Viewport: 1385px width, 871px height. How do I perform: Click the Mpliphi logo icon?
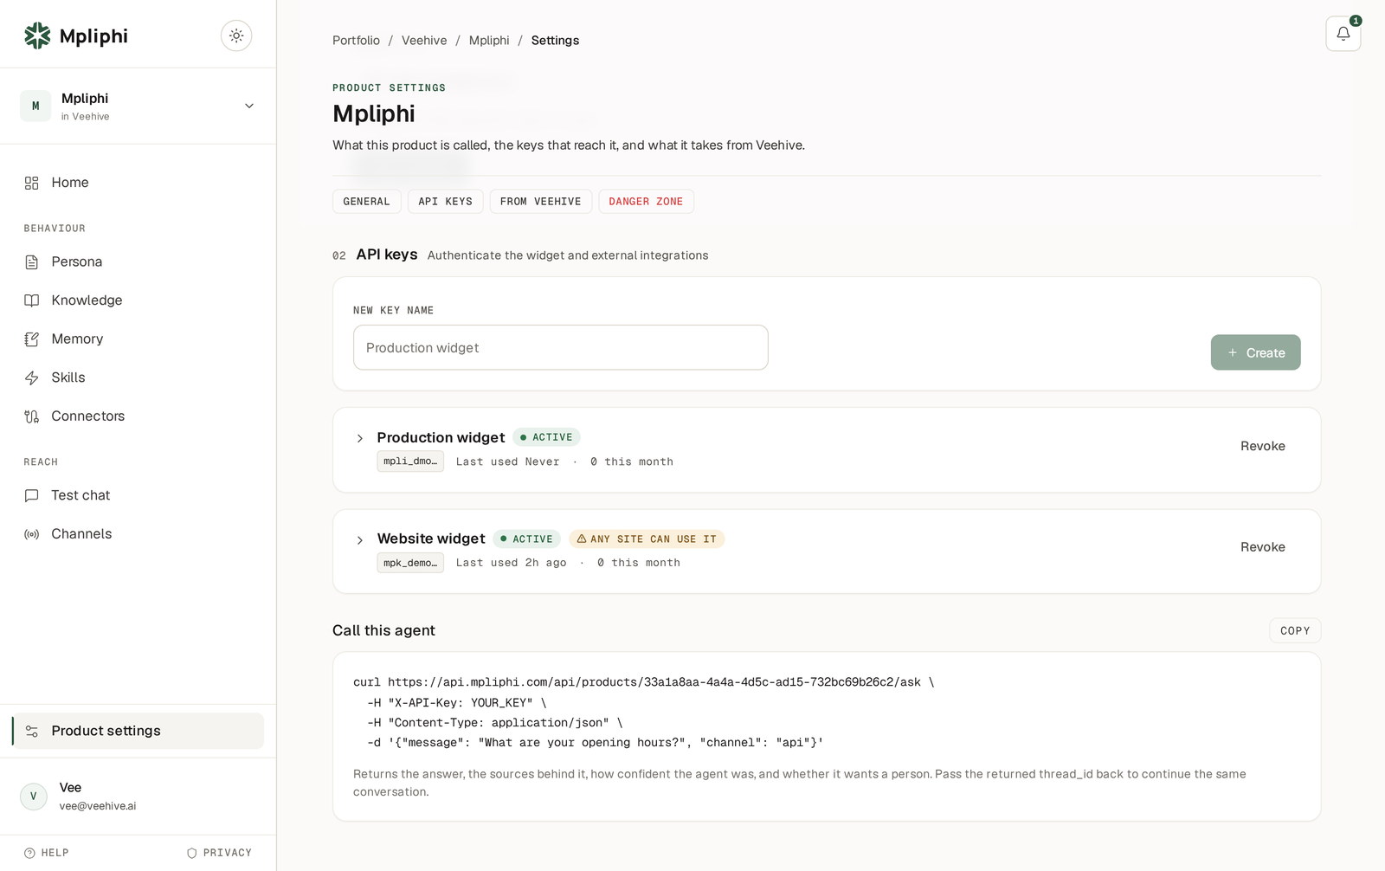(x=37, y=35)
